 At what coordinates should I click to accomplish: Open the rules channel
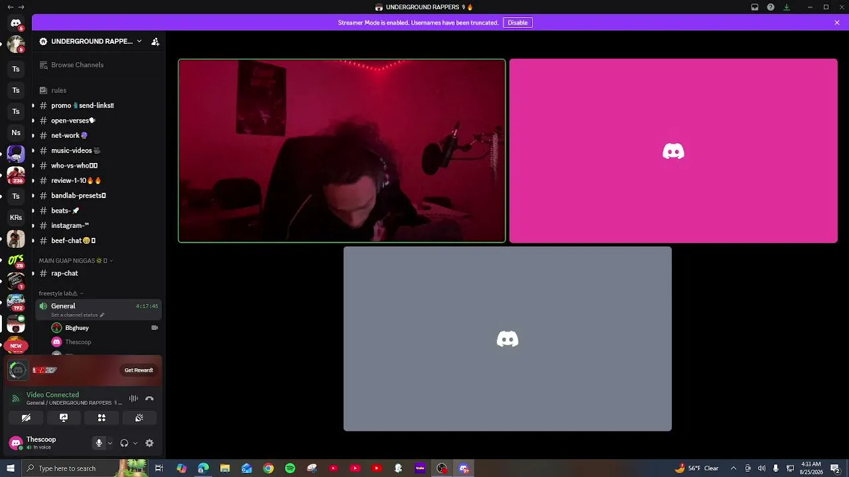pos(98,90)
